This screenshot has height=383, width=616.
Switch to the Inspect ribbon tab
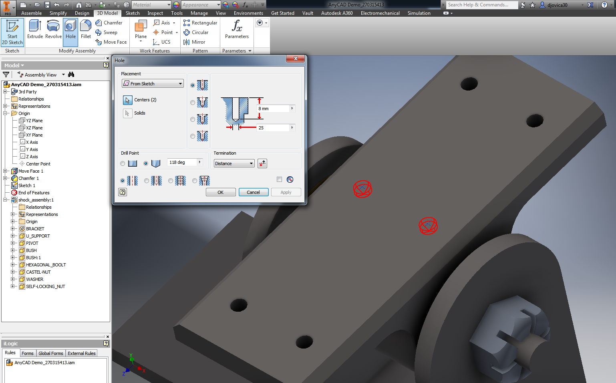click(x=155, y=13)
